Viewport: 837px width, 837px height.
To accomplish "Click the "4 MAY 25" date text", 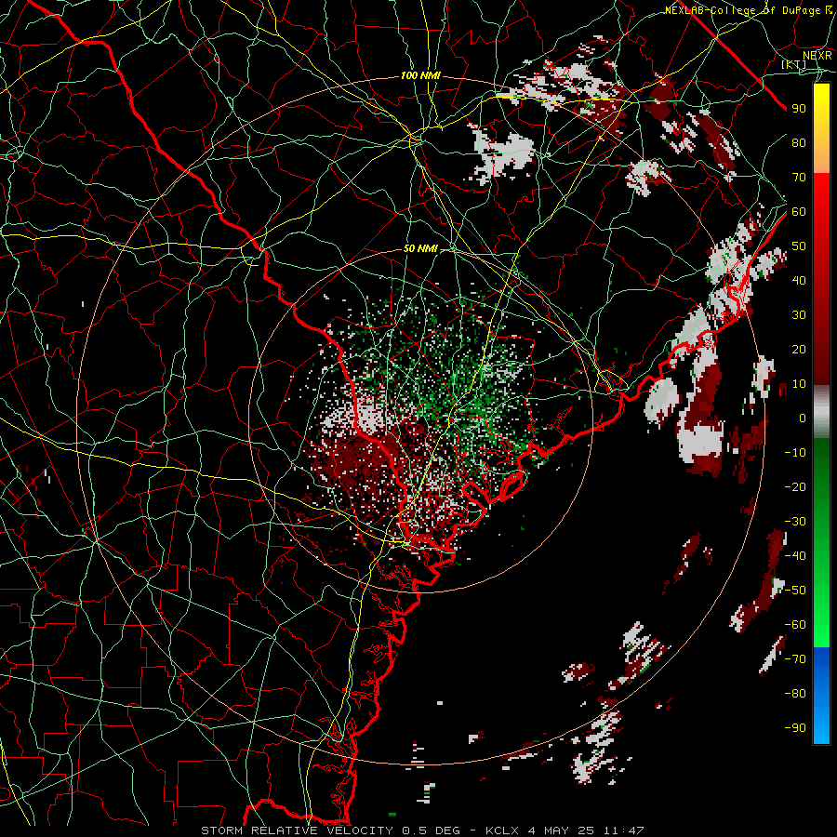I will [561, 830].
